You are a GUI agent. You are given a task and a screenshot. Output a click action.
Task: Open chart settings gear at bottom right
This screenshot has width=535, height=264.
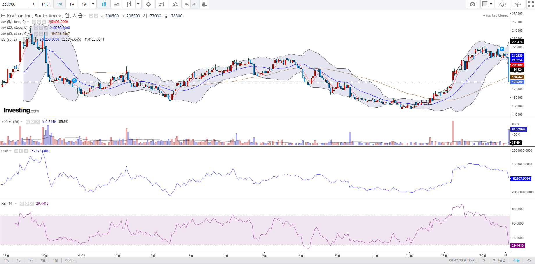pos(529,260)
